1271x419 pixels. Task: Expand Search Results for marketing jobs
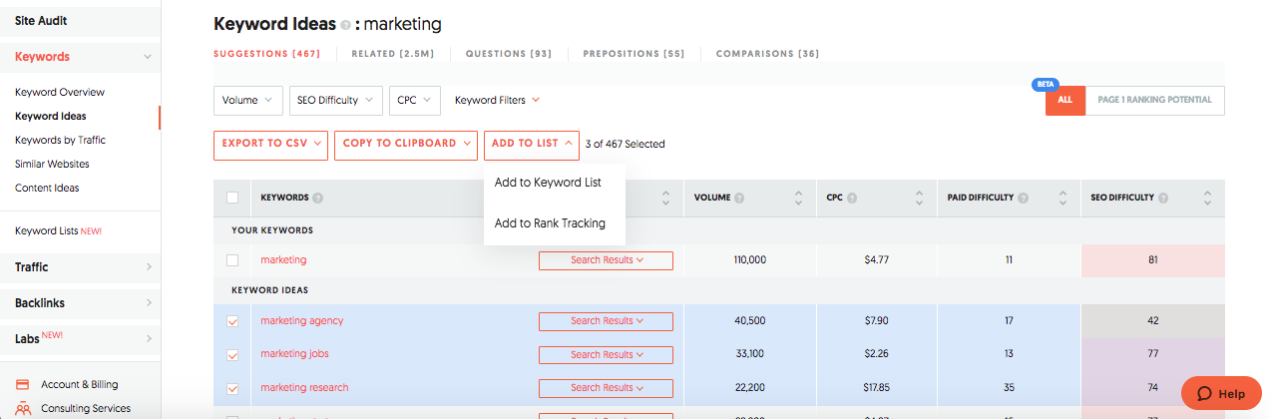click(606, 354)
